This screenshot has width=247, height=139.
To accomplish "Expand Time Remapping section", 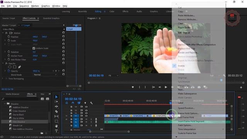I will coord(3,78).
